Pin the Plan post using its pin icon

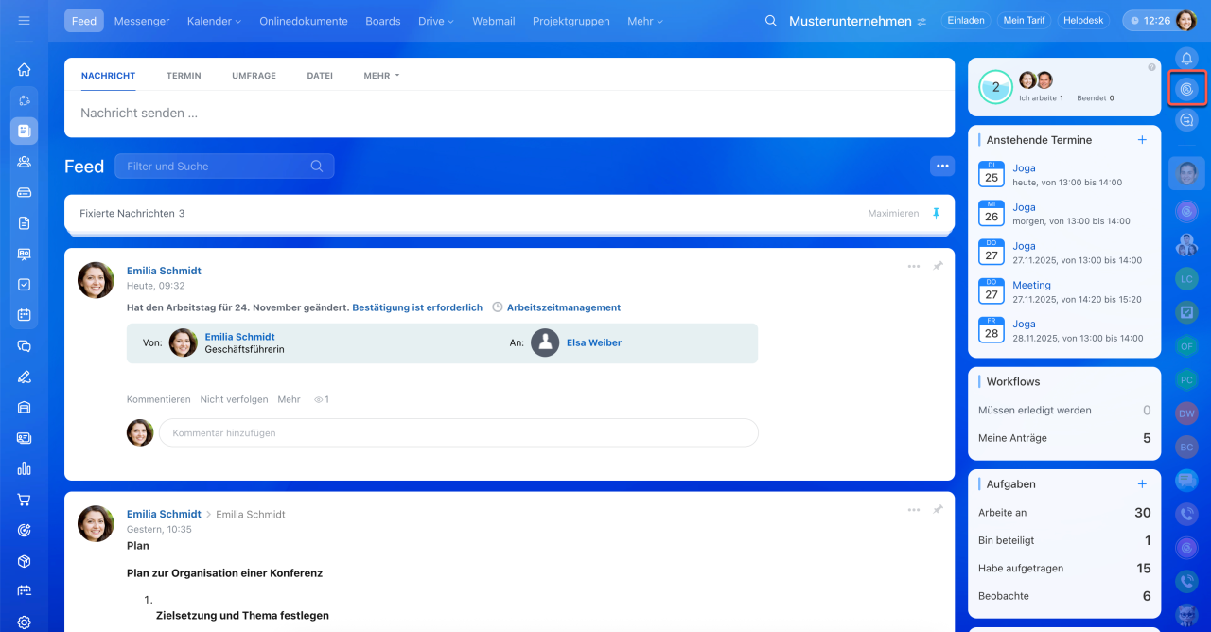click(938, 510)
